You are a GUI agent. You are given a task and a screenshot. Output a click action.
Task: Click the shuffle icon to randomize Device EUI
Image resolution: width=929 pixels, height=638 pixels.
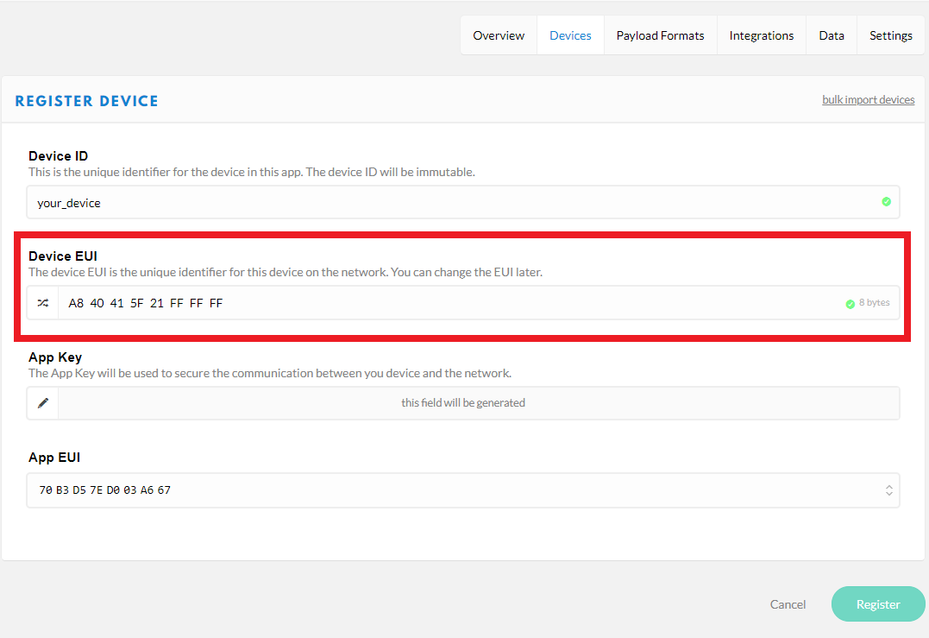(x=43, y=303)
